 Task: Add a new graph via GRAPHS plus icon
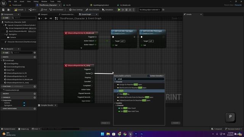[35, 57]
